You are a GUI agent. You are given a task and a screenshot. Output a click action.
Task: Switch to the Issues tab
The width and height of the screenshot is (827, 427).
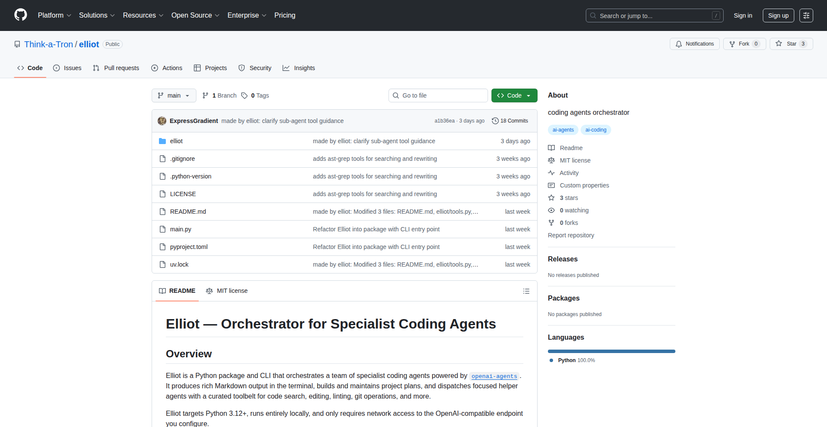(x=67, y=68)
